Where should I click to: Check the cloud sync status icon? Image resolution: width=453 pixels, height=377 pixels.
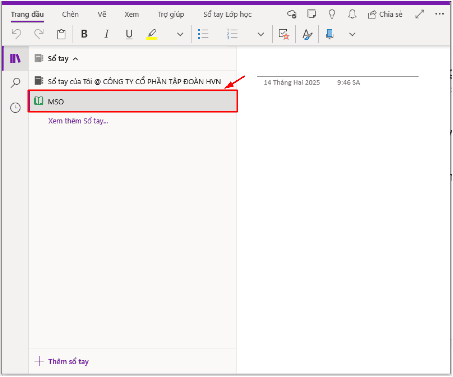point(292,14)
